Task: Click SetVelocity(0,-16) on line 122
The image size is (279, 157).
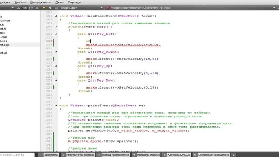Action: (139, 73)
